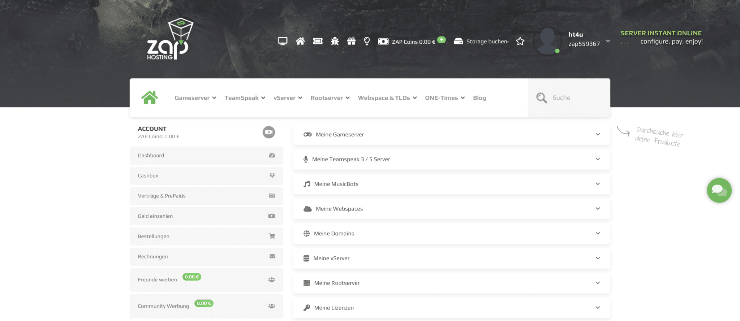Click the lightbulb ideas icon
Image resolution: width=740 pixels, height=321 pixels.
click(367, 41)
